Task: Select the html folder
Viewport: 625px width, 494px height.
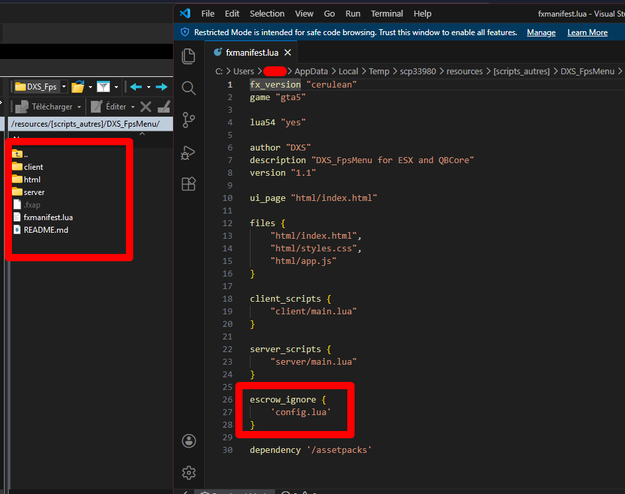Action: pyautogui.click(x=27, y=180)
